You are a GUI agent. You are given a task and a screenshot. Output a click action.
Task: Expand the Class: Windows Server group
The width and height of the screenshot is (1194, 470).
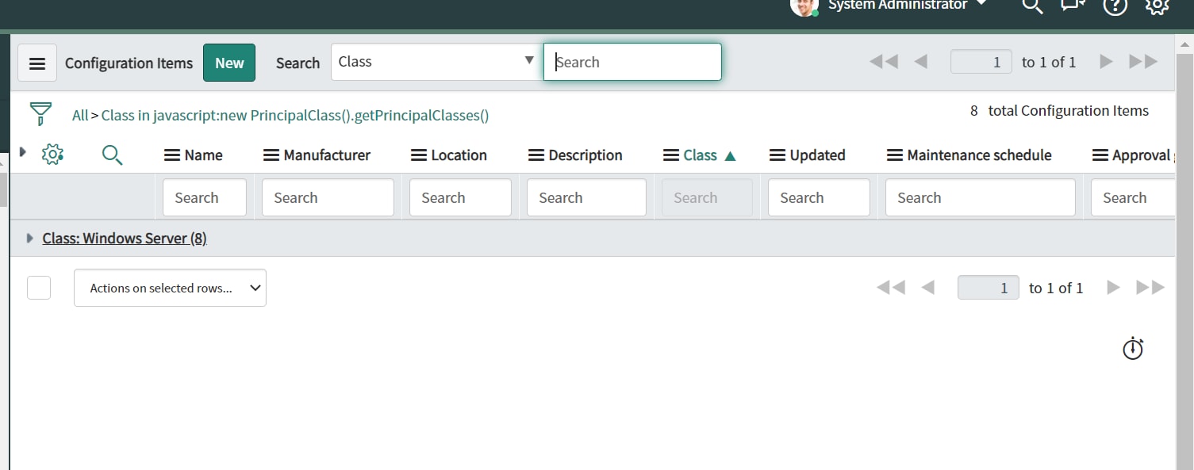[29, 237]
